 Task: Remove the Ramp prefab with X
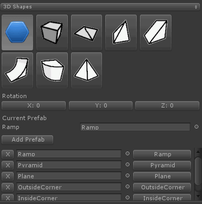pyautogui.click(x=8, y=154)
